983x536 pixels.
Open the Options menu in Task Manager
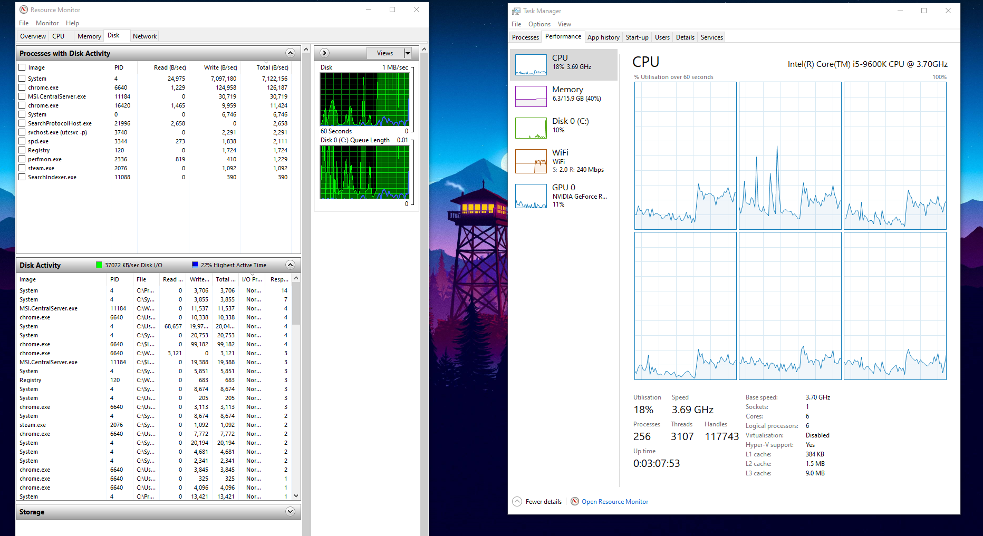539,24
